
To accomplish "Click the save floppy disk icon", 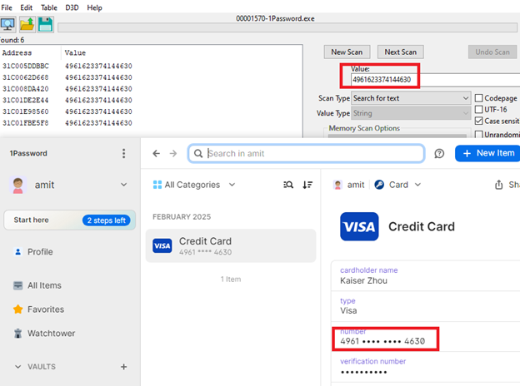I will tap(46, 24).
